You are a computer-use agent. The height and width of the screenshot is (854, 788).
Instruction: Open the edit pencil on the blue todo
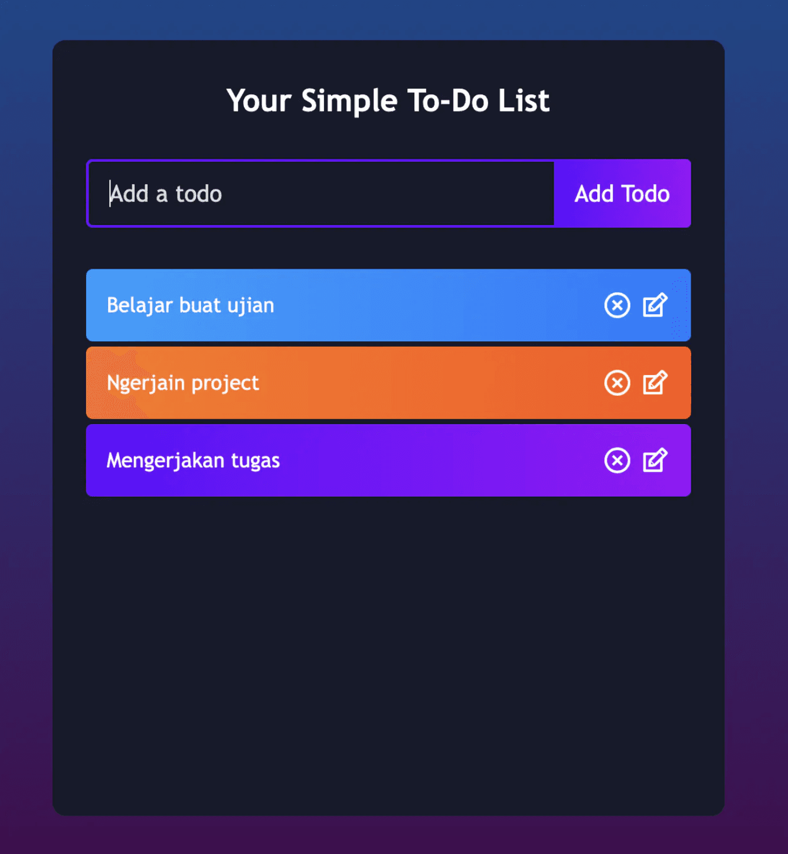(654, 305)
